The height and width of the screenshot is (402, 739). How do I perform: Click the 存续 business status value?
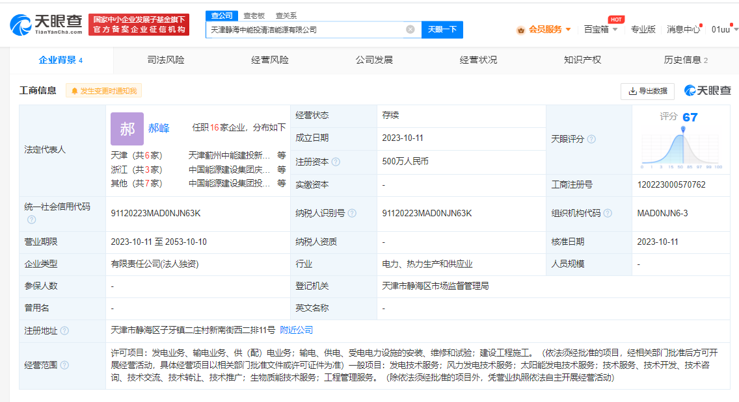391,116
